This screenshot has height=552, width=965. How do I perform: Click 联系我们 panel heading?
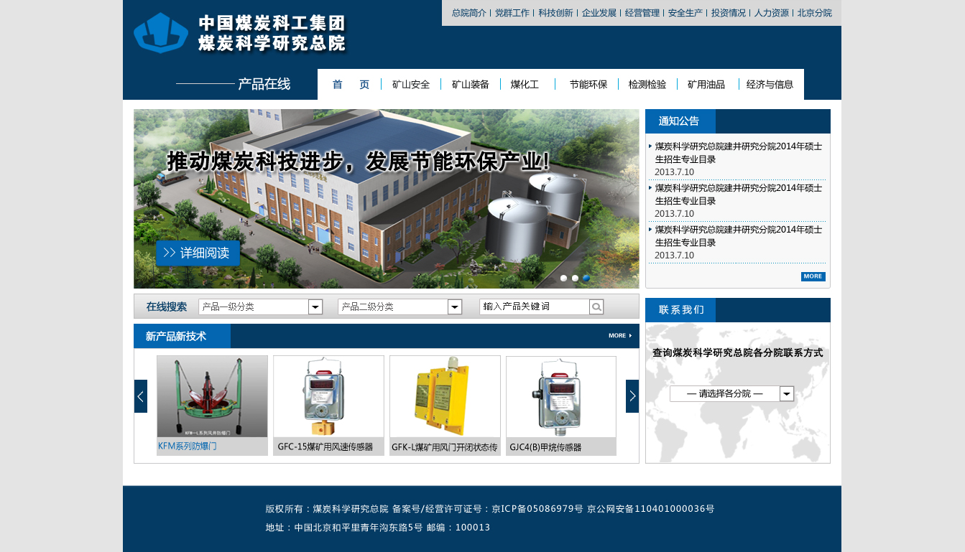(x=681, y=310)
